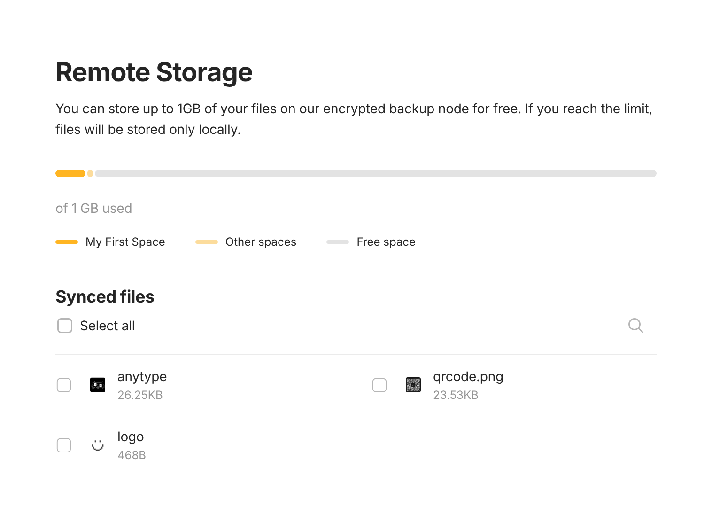This screenshot has width=712, height=507.
Task: Select the qrcode.png file checkbox
Action: click(x=379, y=385)
